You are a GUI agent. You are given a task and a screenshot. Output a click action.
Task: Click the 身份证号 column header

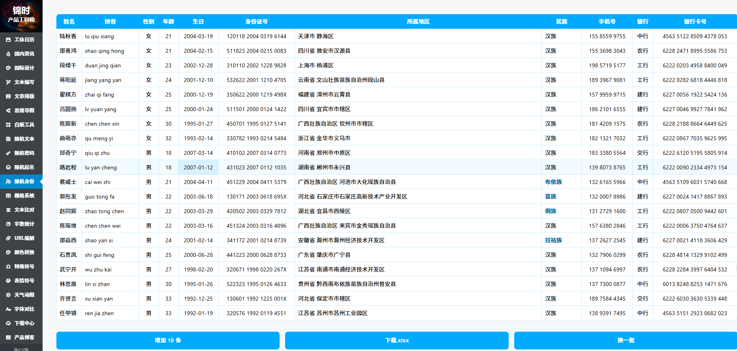pyautogui.click(x=256, y=22)
